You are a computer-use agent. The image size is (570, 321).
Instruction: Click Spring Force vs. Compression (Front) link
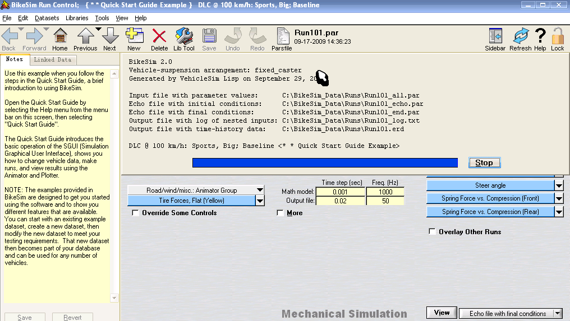click(x=490, y=198)
